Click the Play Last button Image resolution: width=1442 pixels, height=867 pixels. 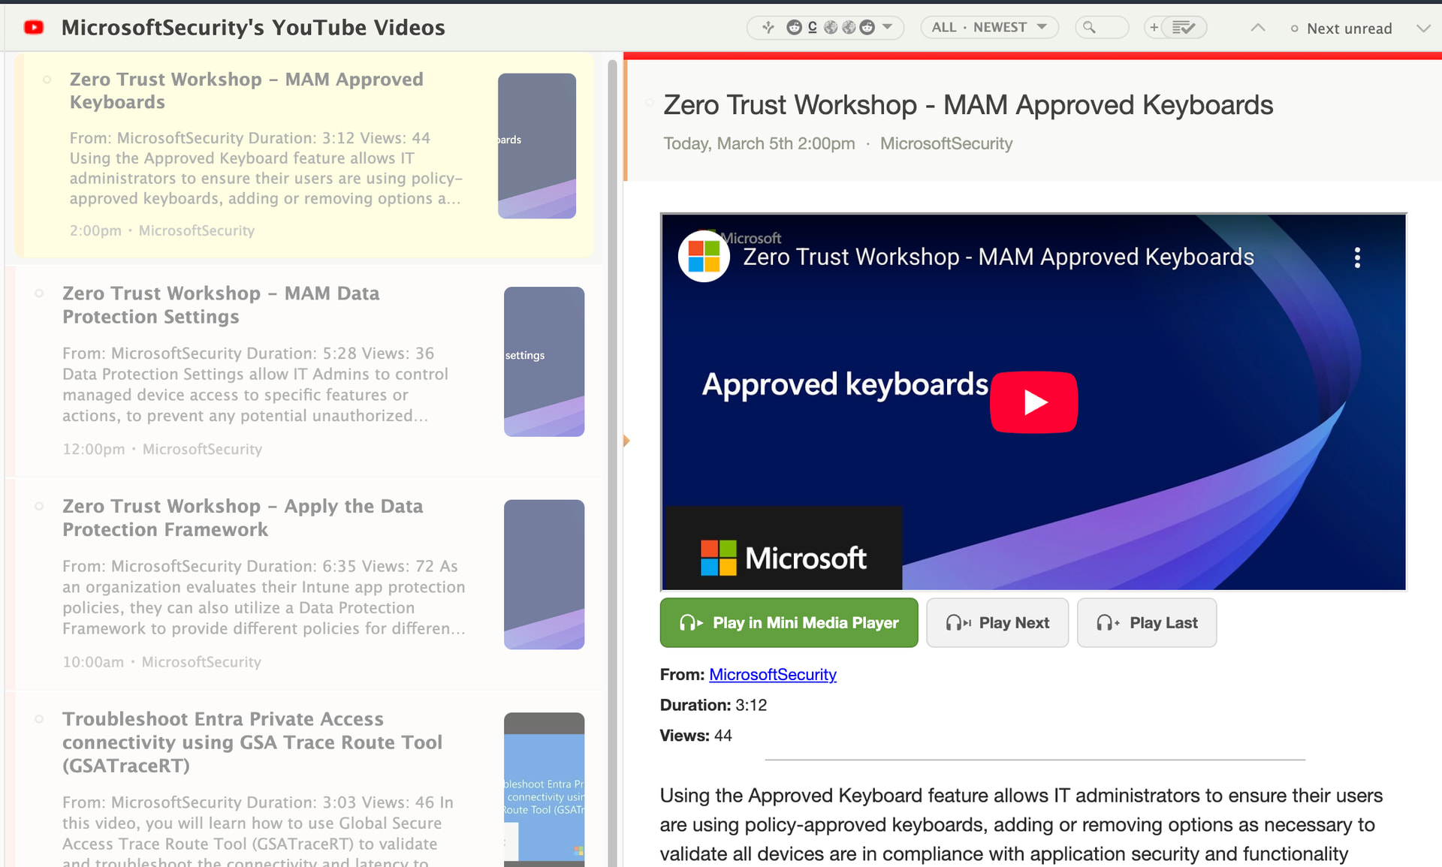click(1146, 622)
